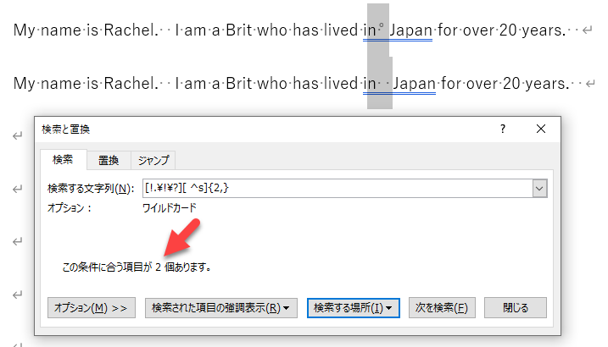The height and width of the screenshot is (347, 608).
Task: Switch to the 置換 tab
Action: (x=109, y=160)
